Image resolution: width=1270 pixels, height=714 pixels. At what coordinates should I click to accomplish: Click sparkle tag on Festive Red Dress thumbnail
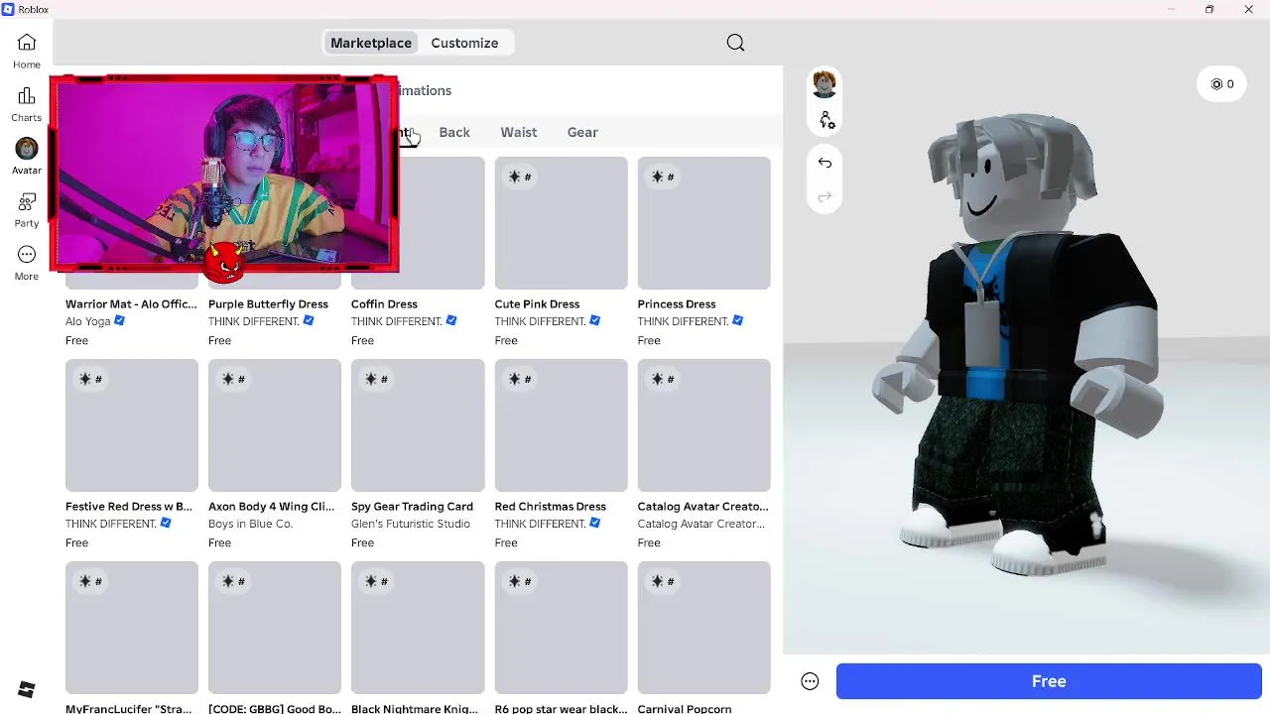[x=90, y=379]
